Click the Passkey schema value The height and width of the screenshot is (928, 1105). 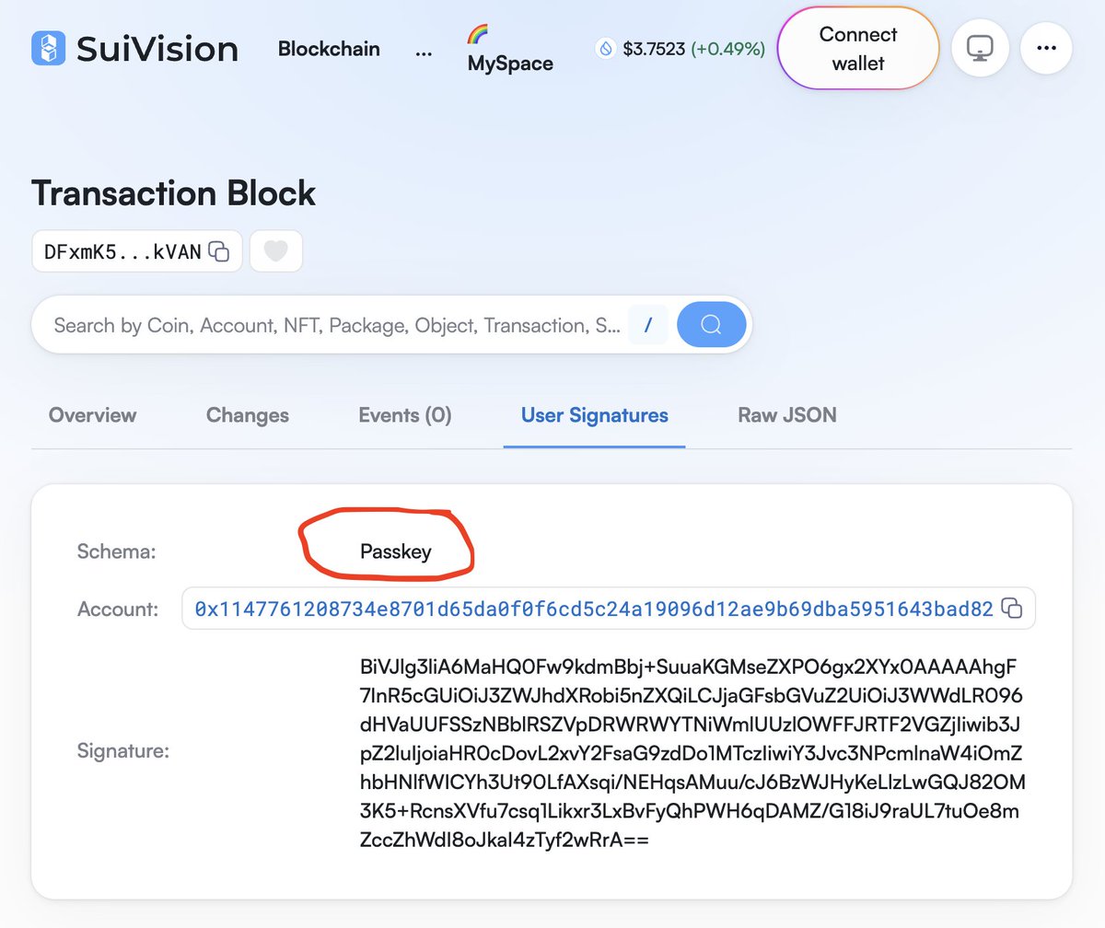396,552
